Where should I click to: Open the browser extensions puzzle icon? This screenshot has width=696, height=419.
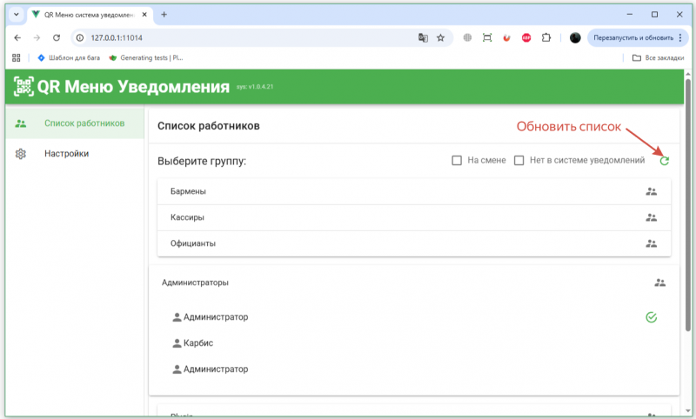click(x=546, y=38)
